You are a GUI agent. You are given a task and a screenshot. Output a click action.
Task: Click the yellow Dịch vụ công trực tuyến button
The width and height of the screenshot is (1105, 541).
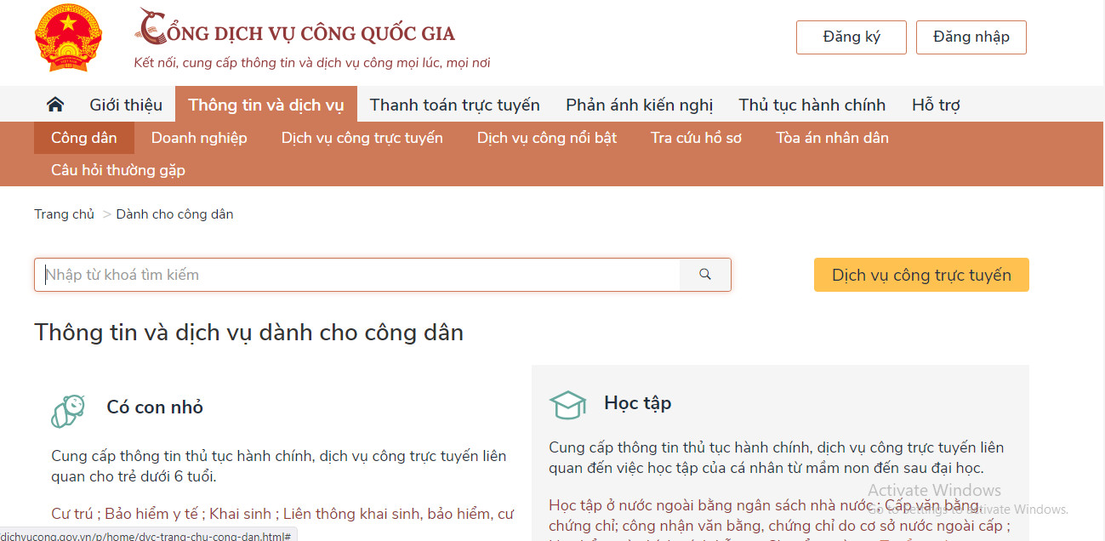[921, 275]
